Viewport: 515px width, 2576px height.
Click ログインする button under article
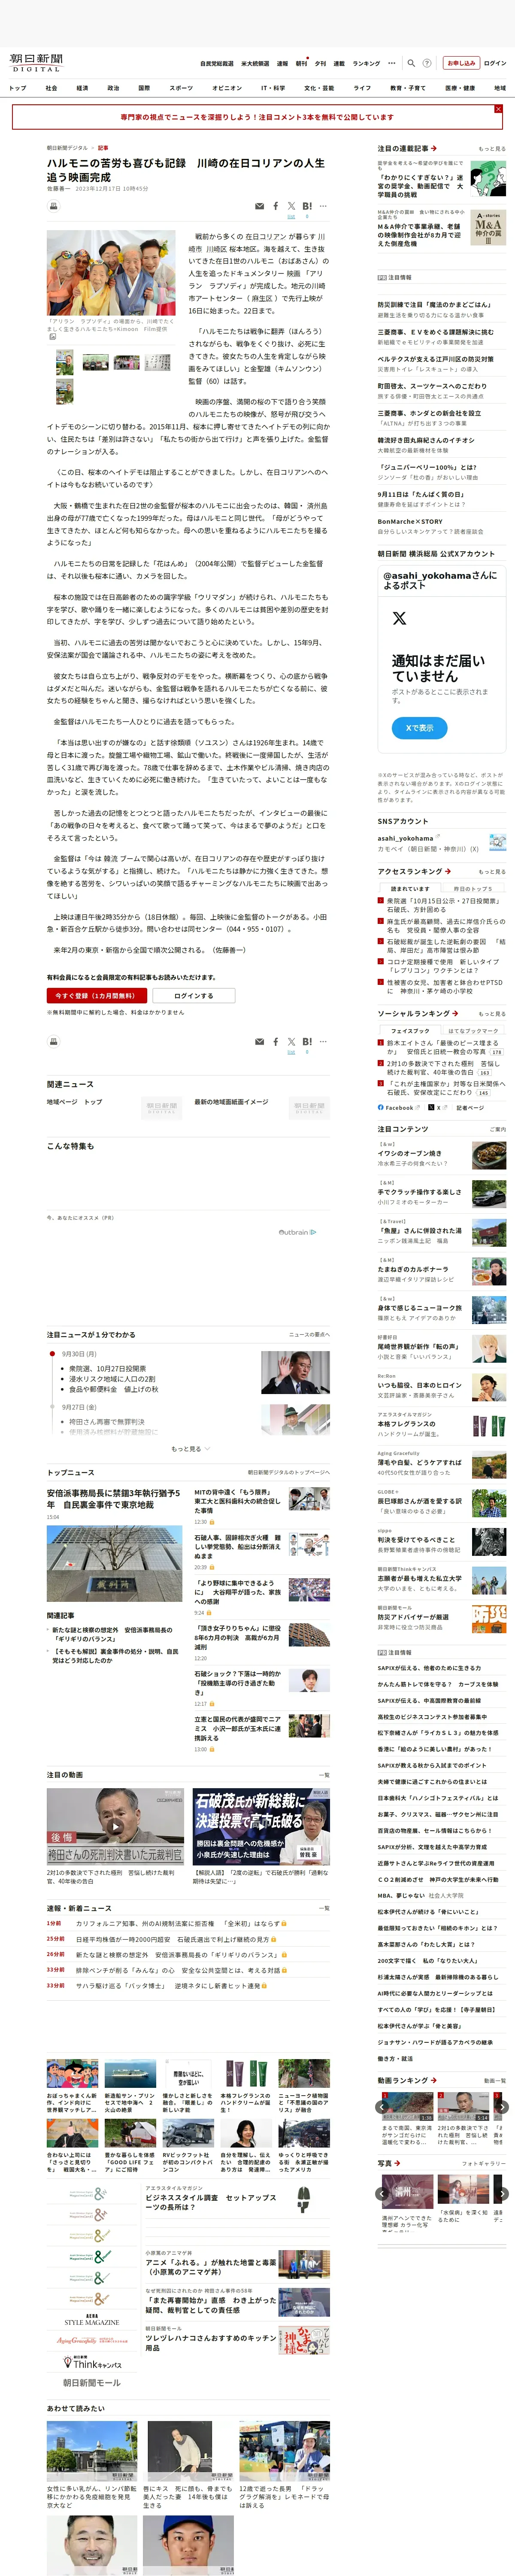[x=194, y=995]
